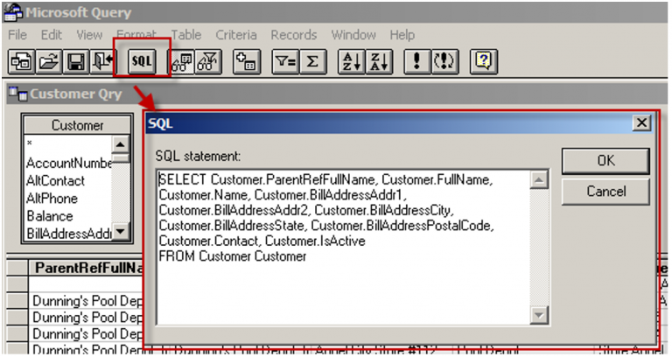Click the Query Now exclamation icon
The height and width of the screenshot is (357, 672).
coord(417,61)
